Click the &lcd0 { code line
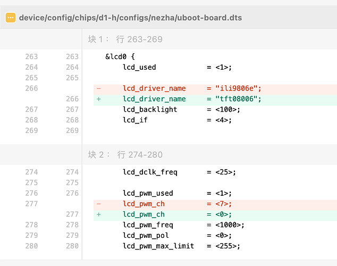Viewport: 337px width, 266px height. (120, 57)
